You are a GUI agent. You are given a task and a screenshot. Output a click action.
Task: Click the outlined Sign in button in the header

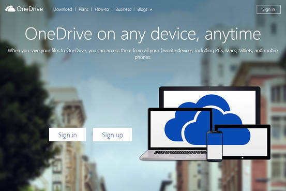268,9
